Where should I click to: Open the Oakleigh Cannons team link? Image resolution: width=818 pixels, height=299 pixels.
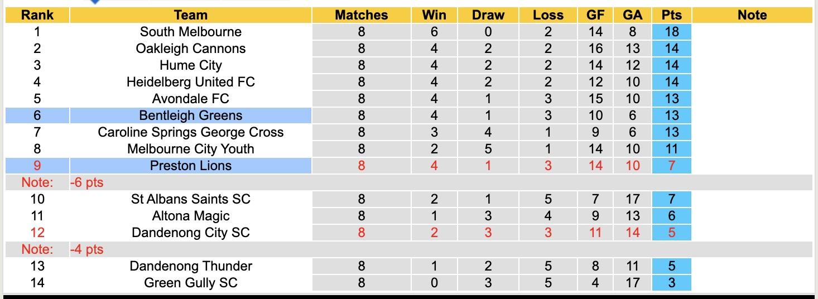[190, 49]
